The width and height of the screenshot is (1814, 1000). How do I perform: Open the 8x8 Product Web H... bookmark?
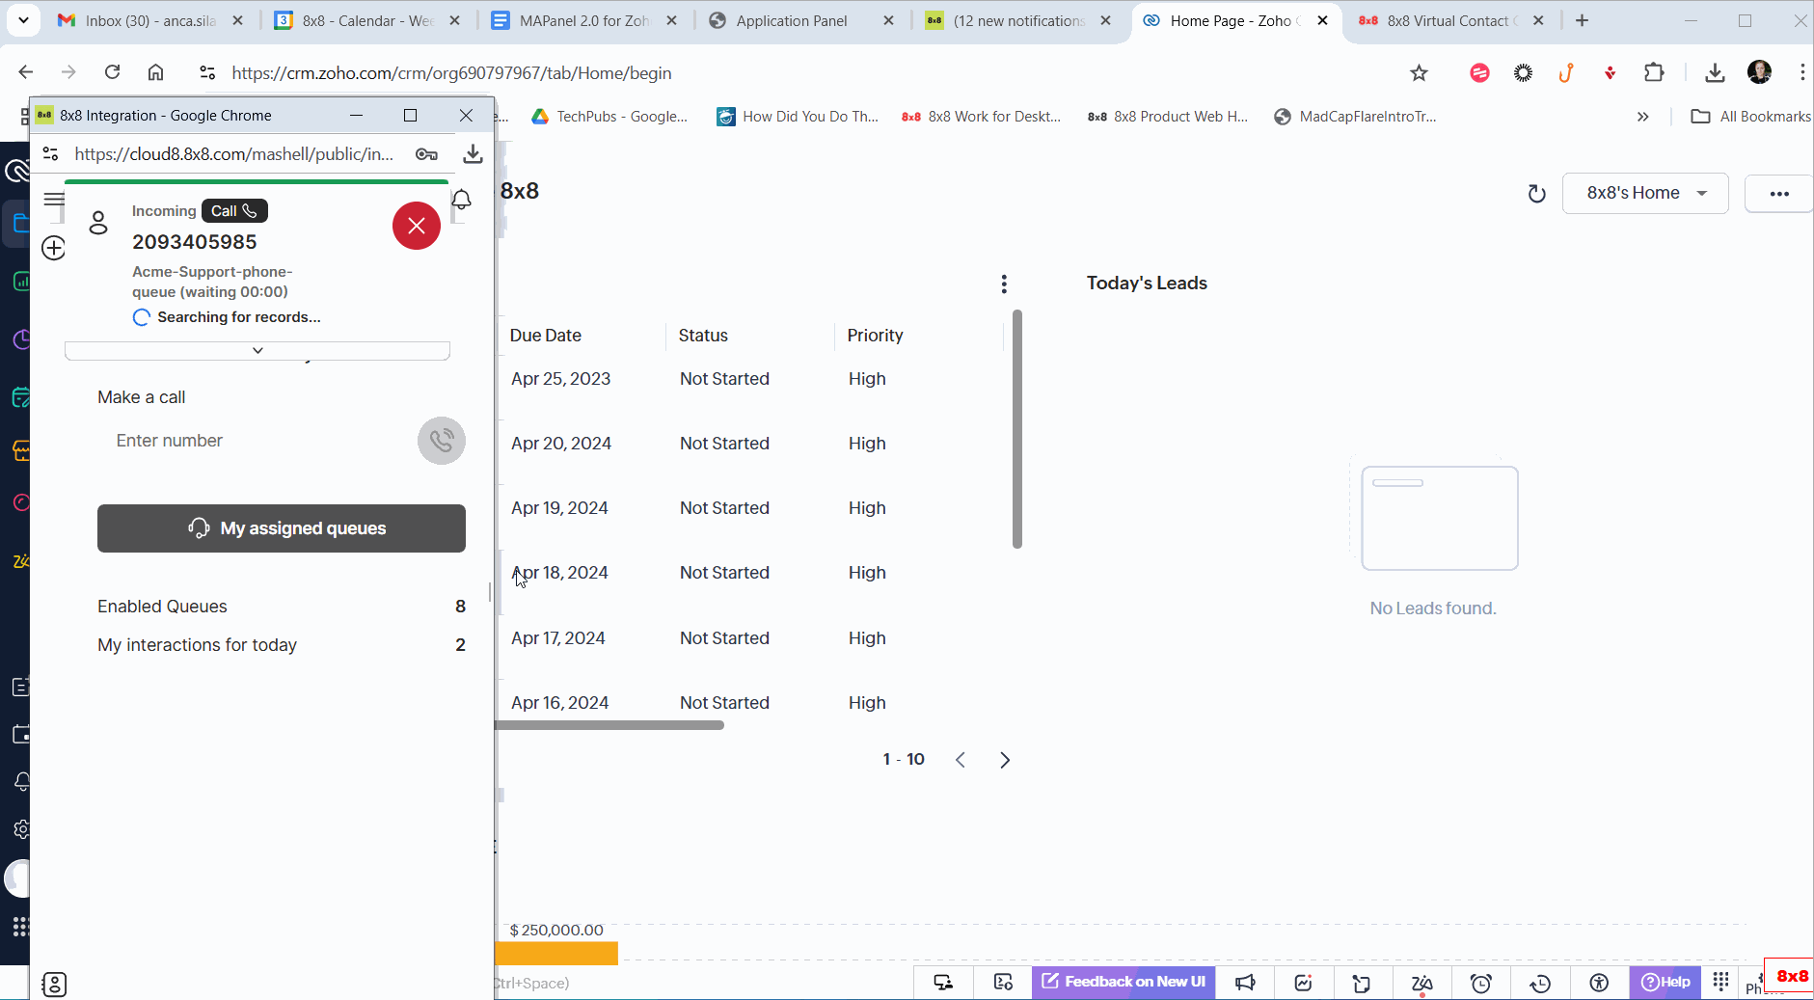(x=1168, y=117)
